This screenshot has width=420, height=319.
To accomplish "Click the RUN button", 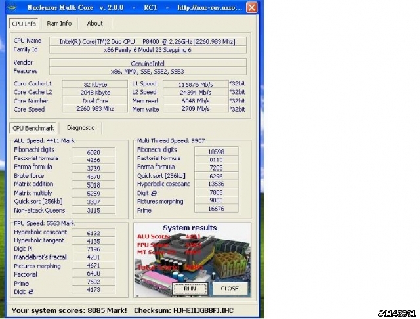I will (190, 289).
